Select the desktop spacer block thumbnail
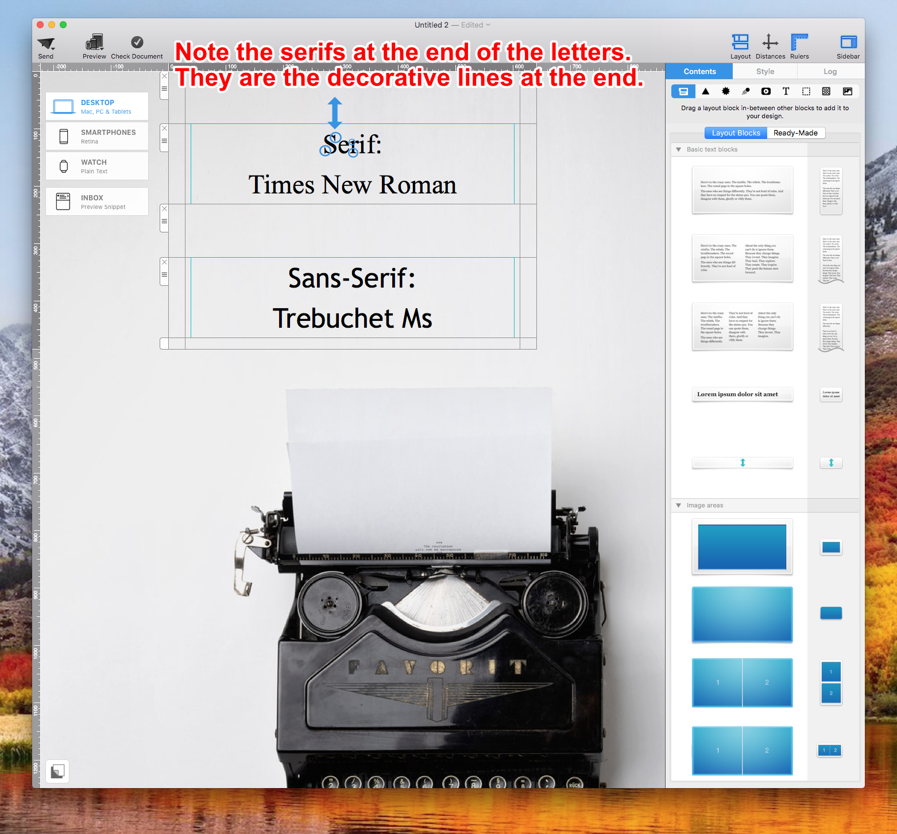The height and width of the screenshot is (834, 897). click(x=742, y=463)
